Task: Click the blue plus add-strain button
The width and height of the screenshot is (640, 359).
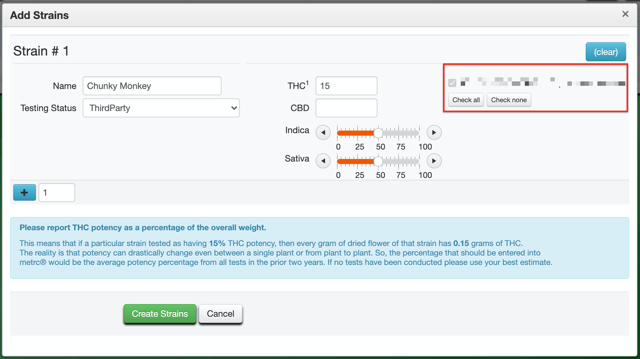Action: click(x=24, y=192)
